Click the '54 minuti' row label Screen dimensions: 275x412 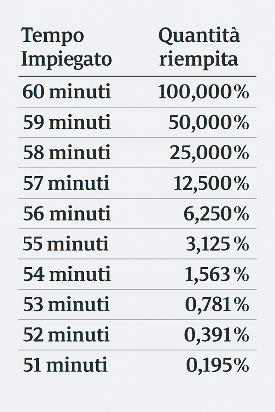[x=67, y=274]
